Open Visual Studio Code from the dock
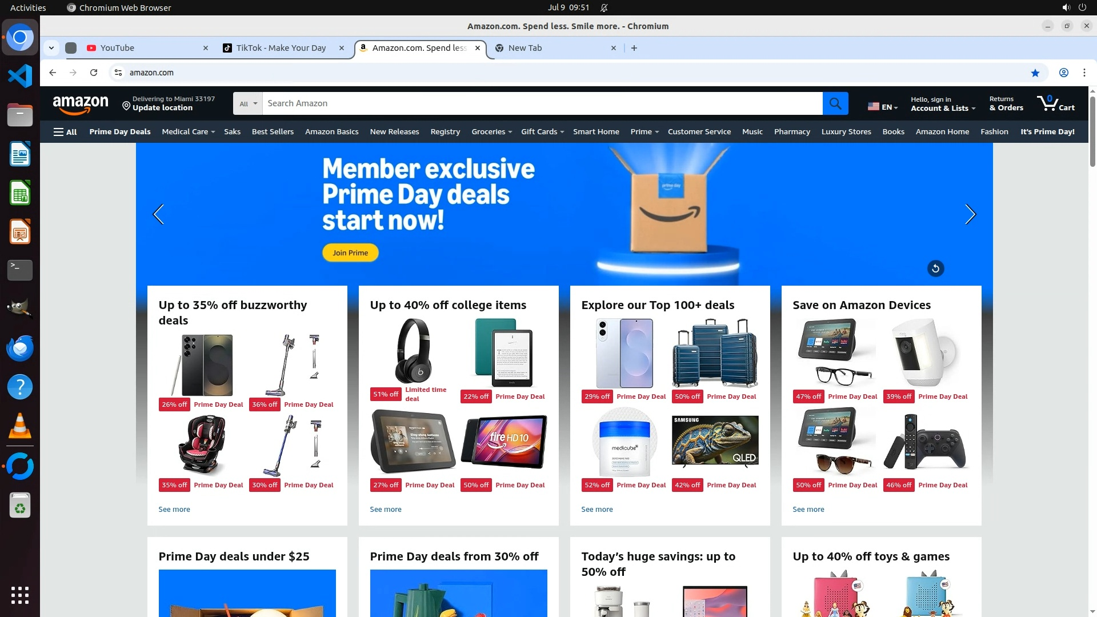 pyautogui.click(x=20, y=76)
